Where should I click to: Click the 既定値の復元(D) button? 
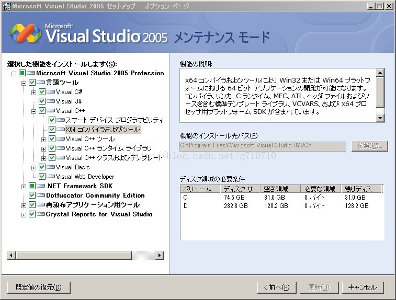(39, 287)
